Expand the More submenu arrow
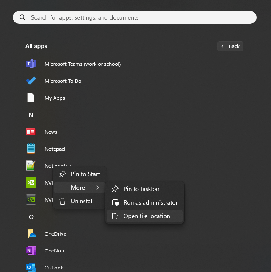 coord(98,188)
